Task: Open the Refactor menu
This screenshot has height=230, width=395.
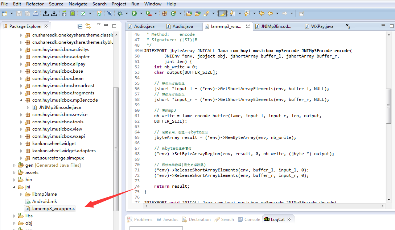Action: point(35,4)
